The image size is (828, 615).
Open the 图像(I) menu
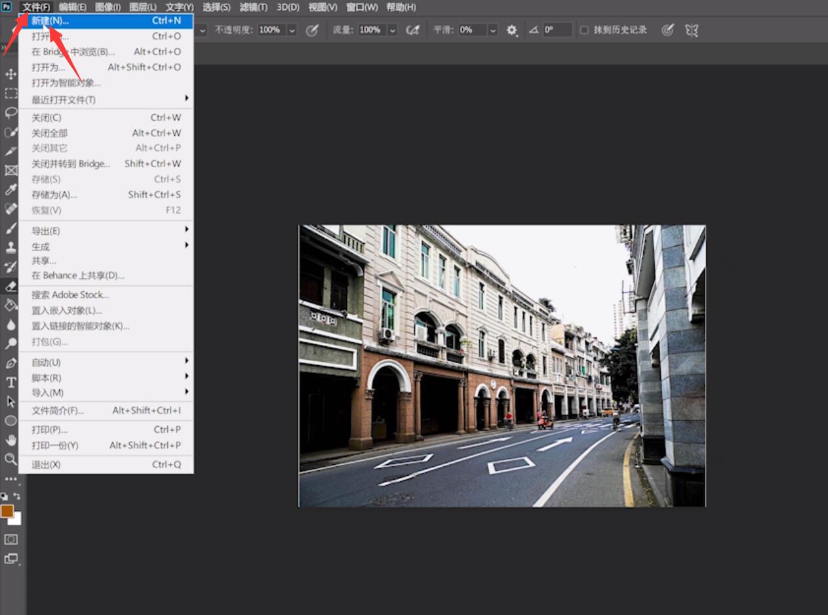pos(108,7)
